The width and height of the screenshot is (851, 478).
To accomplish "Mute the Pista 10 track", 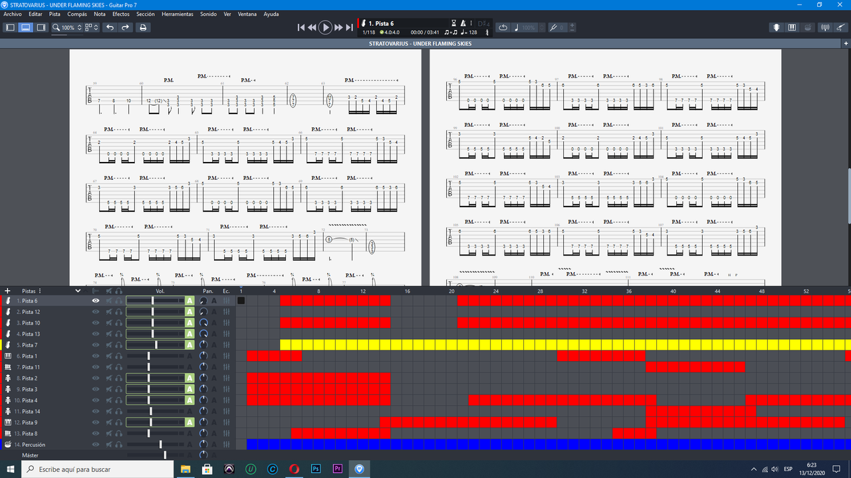I will (108, 323).
